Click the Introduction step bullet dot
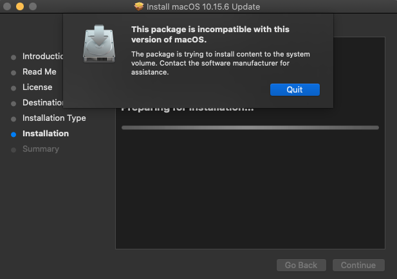Image resolution: width=397 pixels, height=279 pixels. point(14,57)
